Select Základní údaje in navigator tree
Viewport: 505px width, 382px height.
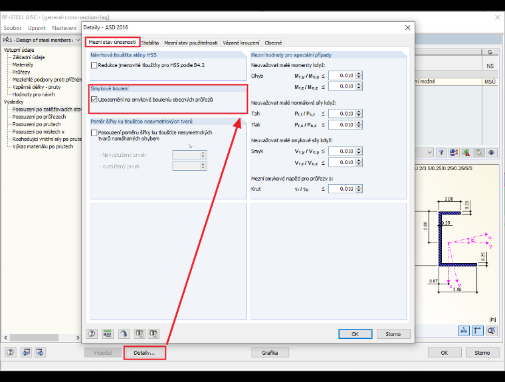pos(29,57)
